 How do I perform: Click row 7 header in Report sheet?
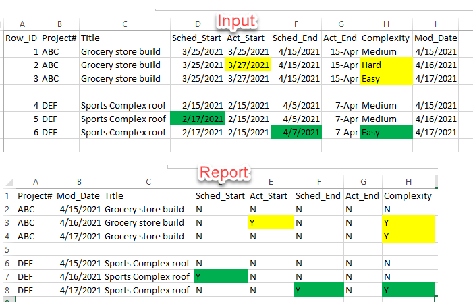7,276
